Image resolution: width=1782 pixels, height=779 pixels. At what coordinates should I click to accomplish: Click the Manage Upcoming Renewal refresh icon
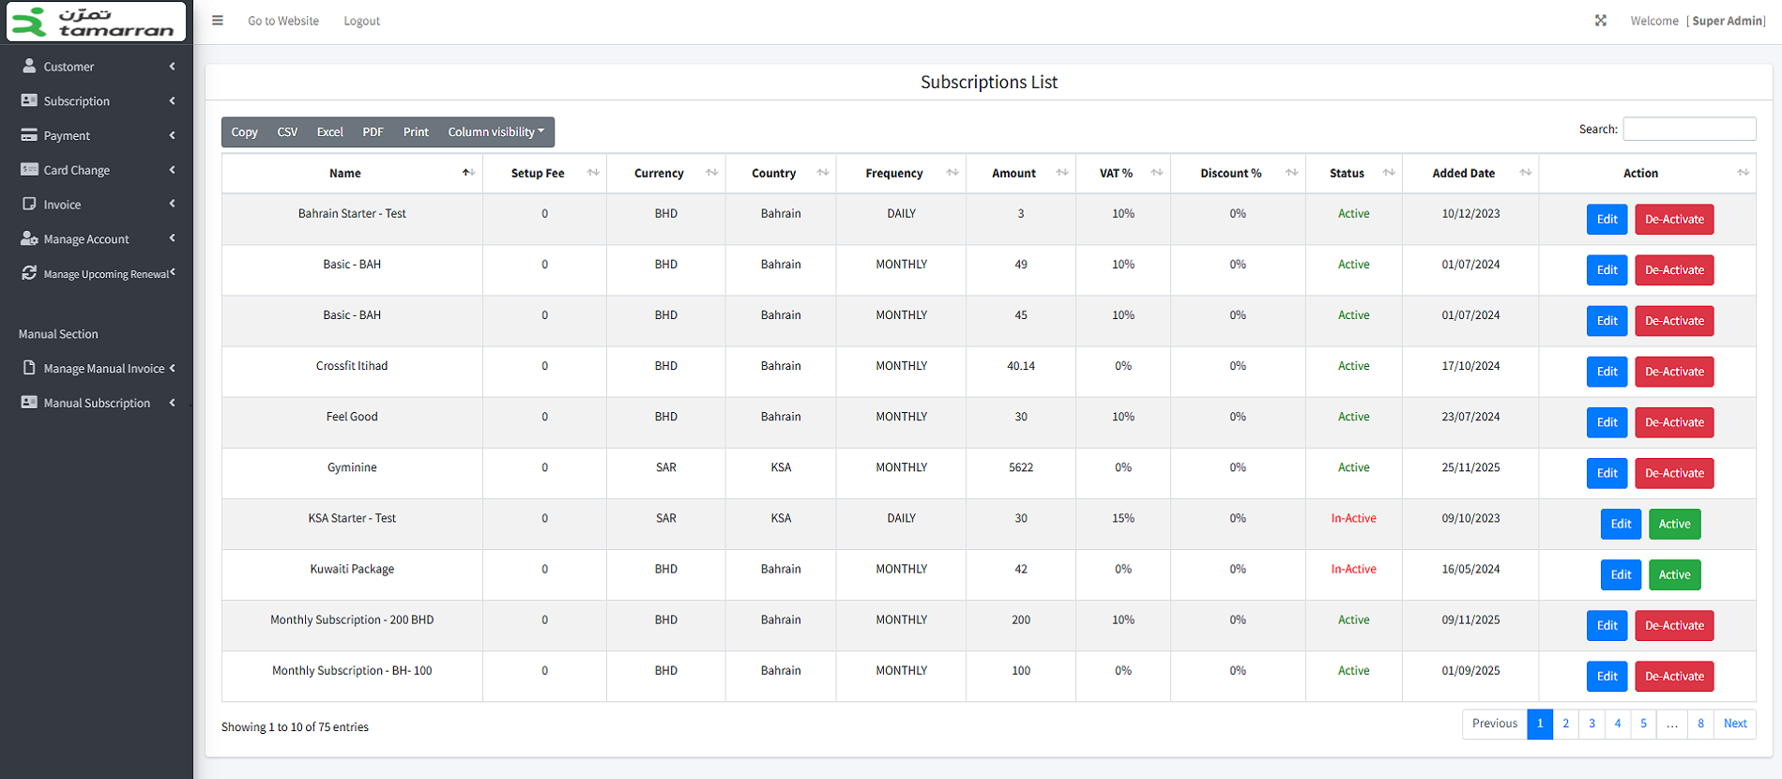(x=29, y=273)
